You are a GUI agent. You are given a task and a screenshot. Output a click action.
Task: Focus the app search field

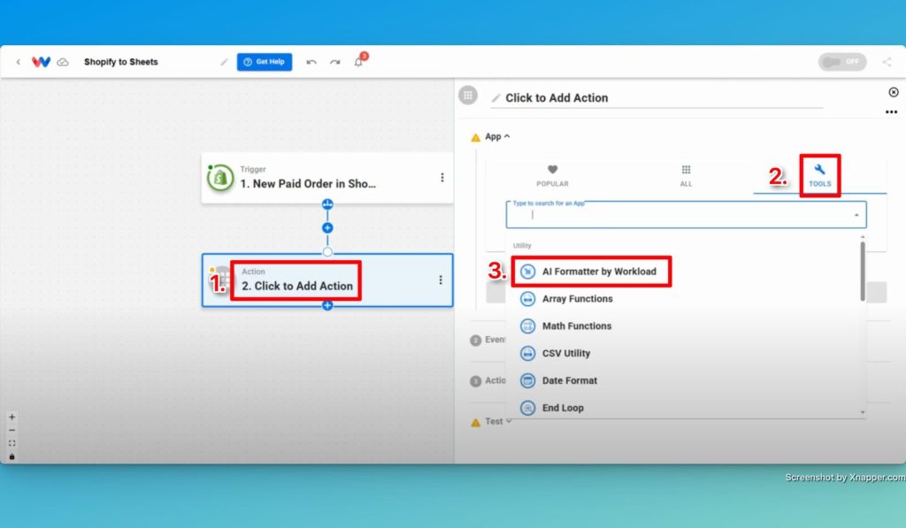[x=686, y=215]
